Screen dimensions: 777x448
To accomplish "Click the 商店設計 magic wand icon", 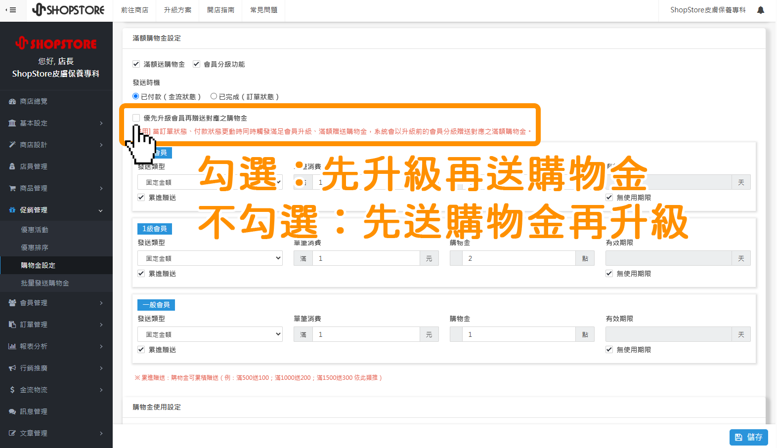I will point(12,145).
